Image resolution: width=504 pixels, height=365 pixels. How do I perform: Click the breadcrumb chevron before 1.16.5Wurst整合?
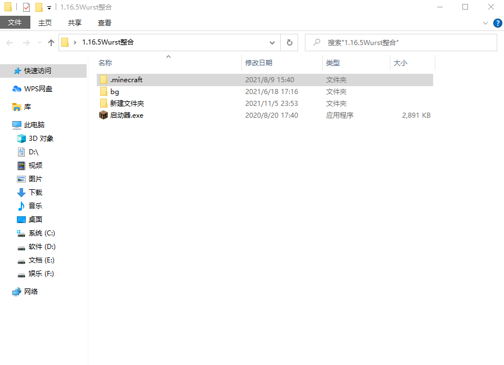[x=75, y=42]
